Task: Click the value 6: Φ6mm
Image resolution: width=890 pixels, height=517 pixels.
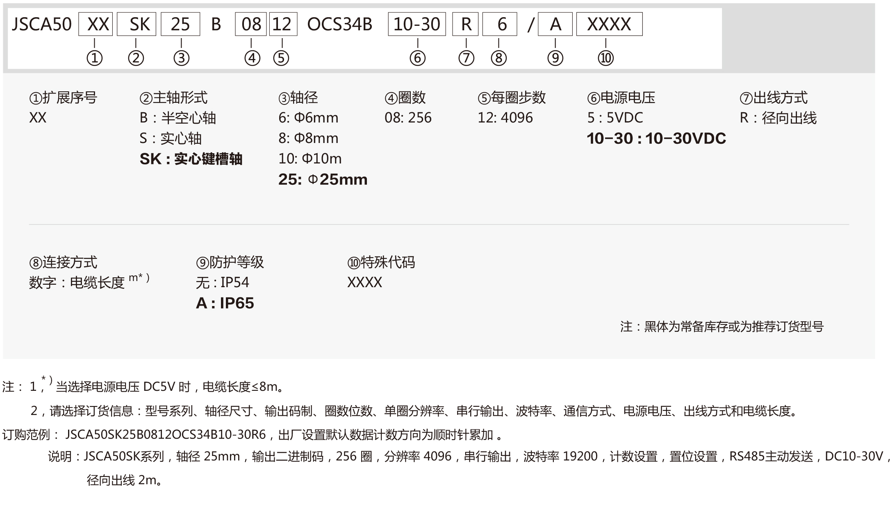Action: pos(308,118)
